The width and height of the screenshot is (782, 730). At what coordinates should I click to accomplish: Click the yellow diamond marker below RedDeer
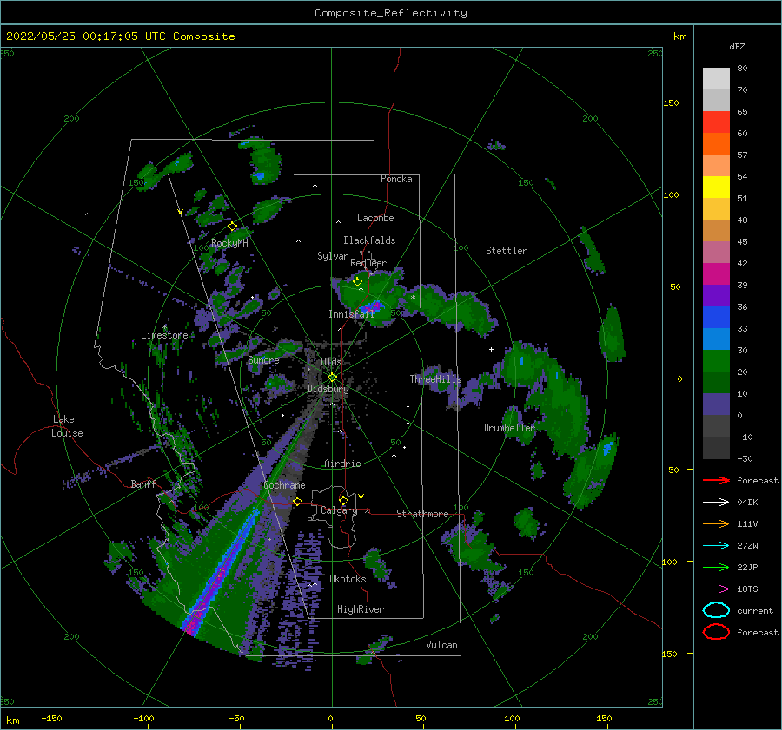(358, 282)
